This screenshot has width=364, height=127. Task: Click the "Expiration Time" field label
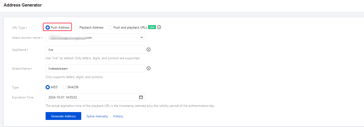pos(23,97)
